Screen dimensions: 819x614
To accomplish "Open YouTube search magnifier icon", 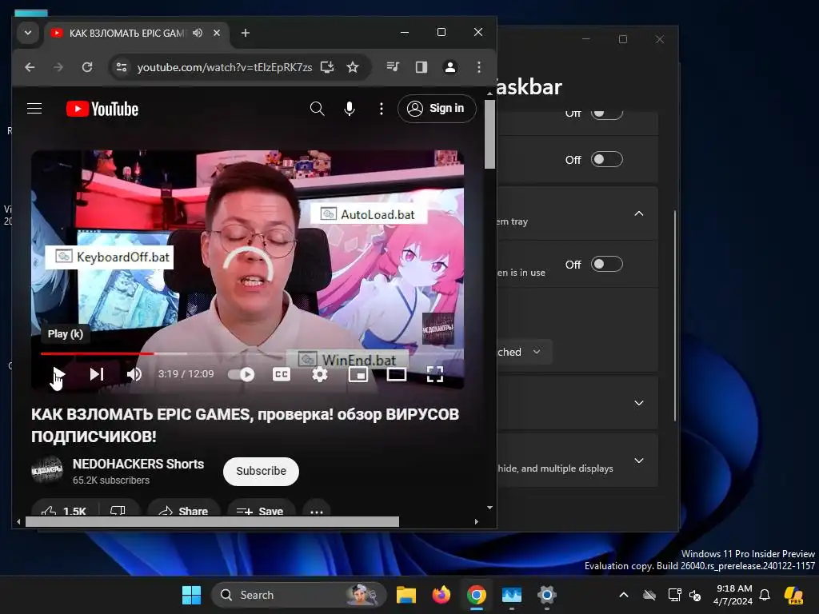I will tap(317, 109).
